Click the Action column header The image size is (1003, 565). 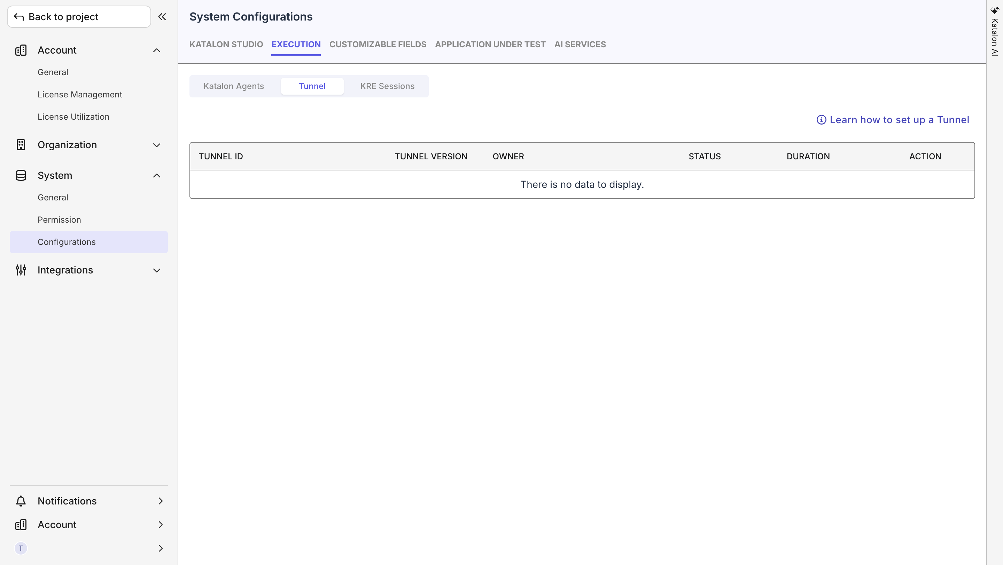(925, 156)
